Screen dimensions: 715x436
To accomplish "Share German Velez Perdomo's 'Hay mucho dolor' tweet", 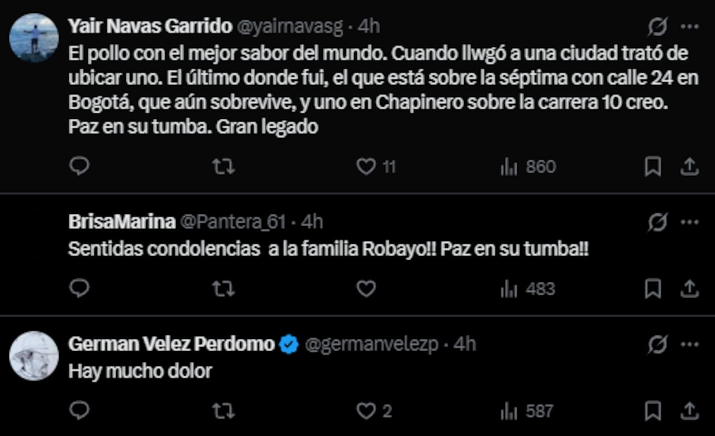I will (x=690, y=411).
